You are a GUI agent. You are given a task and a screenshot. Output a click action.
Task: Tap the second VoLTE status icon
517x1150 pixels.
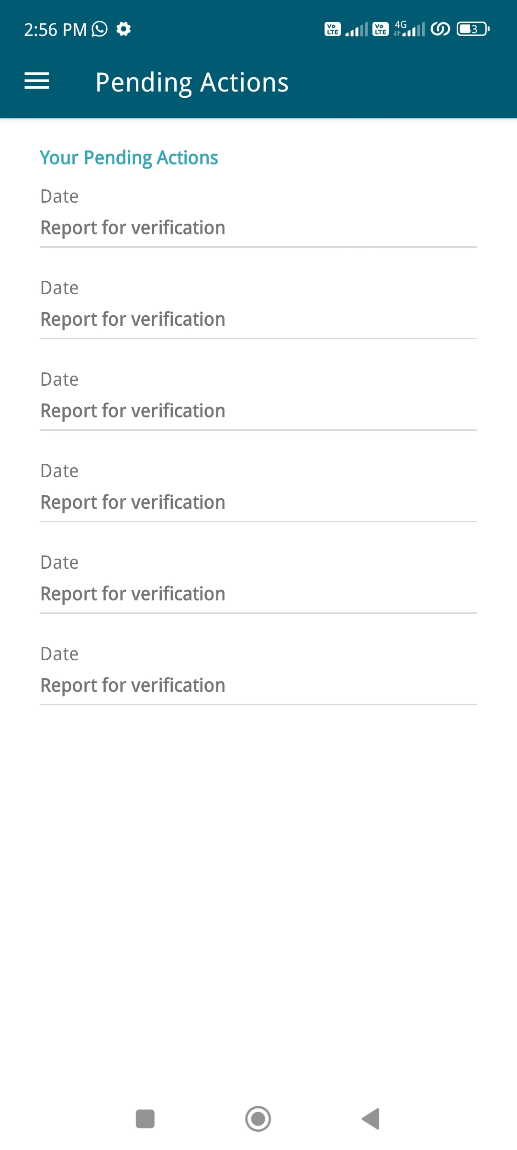[x=381, y=29]
